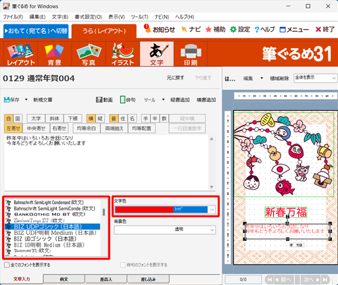Click the 補助 star icon
The height and width of the screenshot is (285, 338).
(208, 29)
